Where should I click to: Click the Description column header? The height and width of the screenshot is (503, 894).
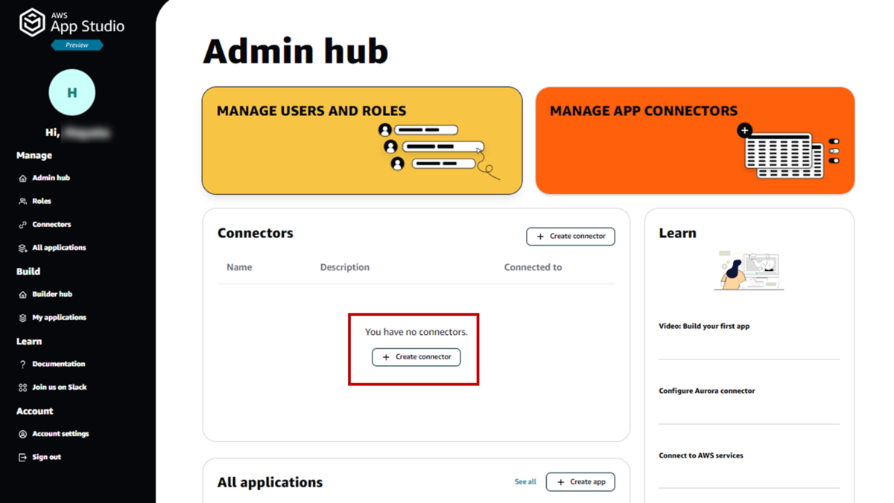[x=345, y=267]
